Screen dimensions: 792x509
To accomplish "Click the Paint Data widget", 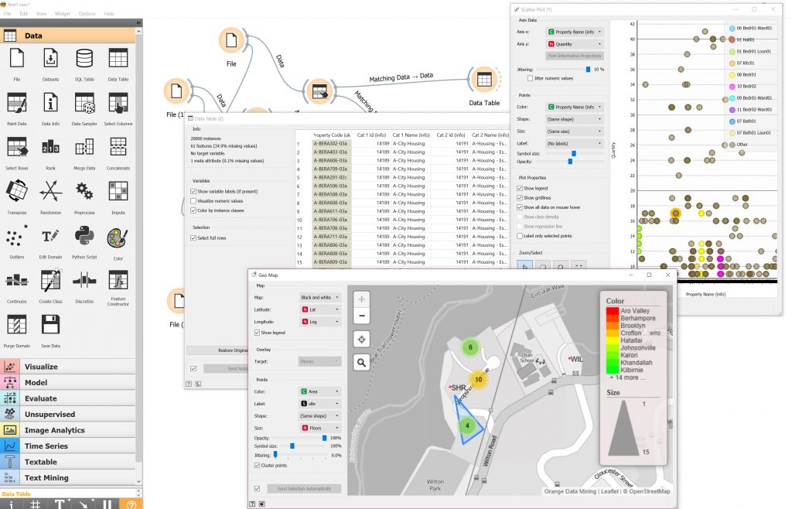I will [17, 104].
